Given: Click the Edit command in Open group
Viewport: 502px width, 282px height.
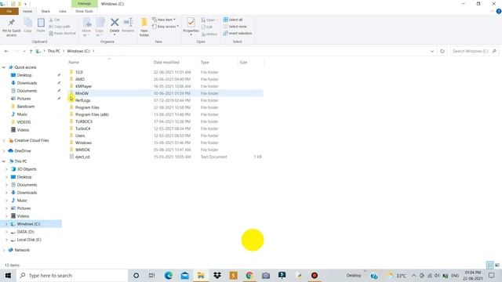Looking at the screenshot, I should (x=207, y=27).
